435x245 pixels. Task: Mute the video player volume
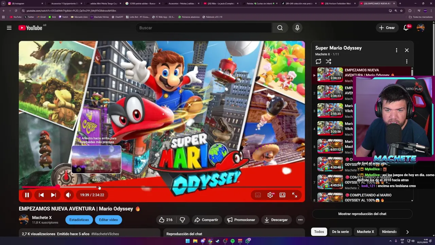[x=68, y=195]
